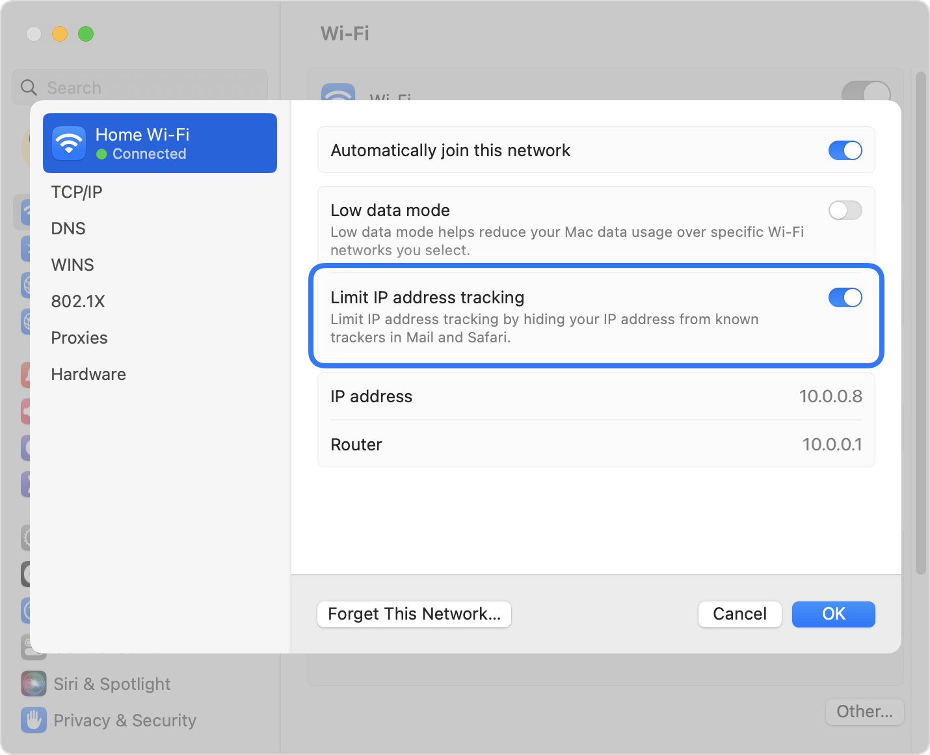Confirm with the OK button
The height and width of the screenshot is (755, 930).
coord(833,614)
